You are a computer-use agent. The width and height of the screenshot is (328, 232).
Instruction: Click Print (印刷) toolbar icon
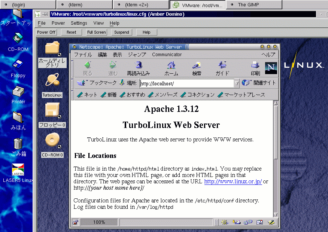(255, 65)
